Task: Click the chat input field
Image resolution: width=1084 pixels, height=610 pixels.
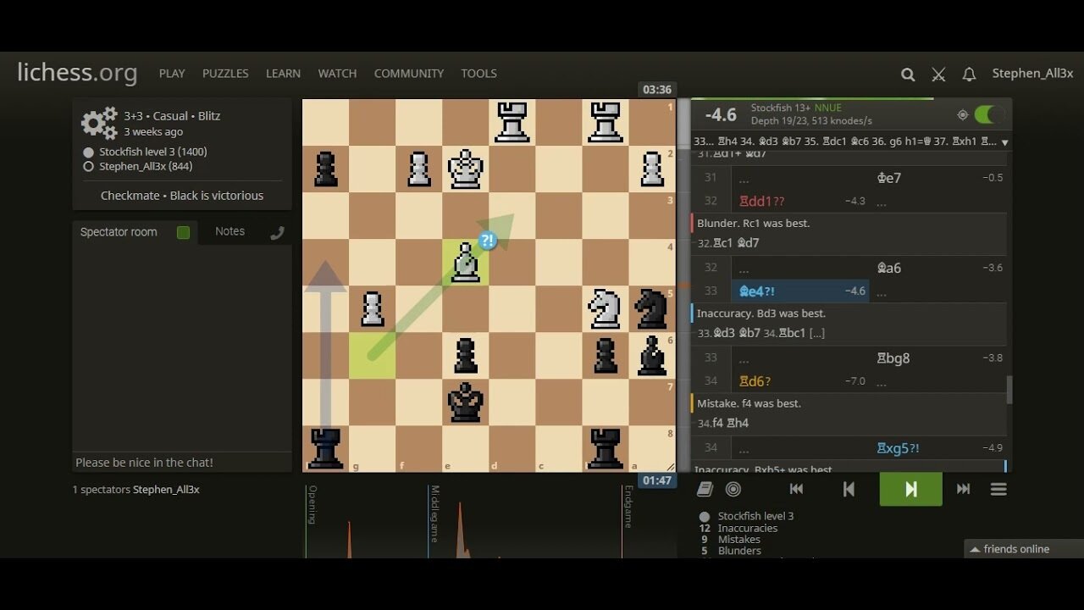Action: pos(182,463)
